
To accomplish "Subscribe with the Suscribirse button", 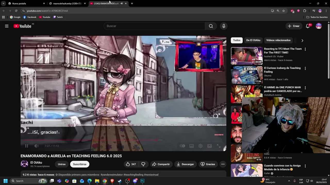I will tap(80, 164).
